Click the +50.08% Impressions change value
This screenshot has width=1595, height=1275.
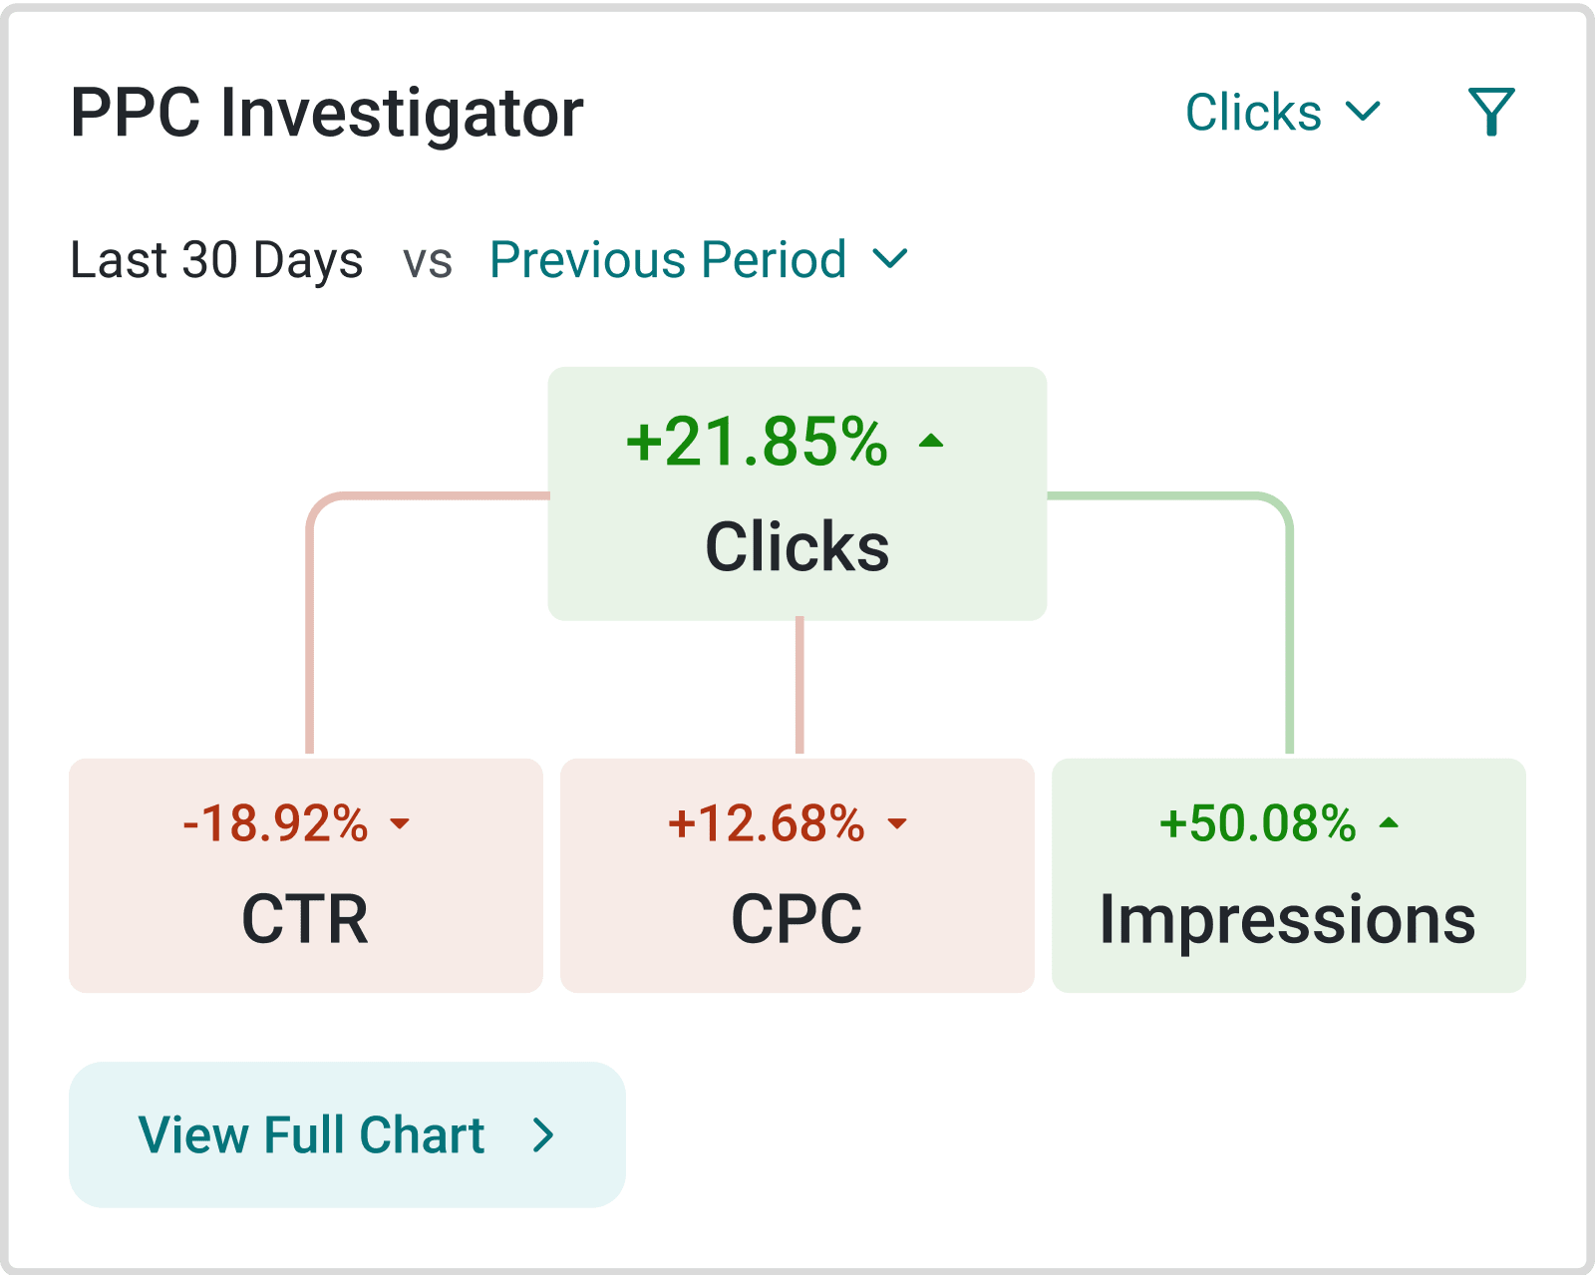(x=1258, y=823)
